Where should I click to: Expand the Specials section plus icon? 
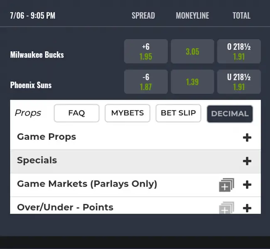(x=247, y=161)
